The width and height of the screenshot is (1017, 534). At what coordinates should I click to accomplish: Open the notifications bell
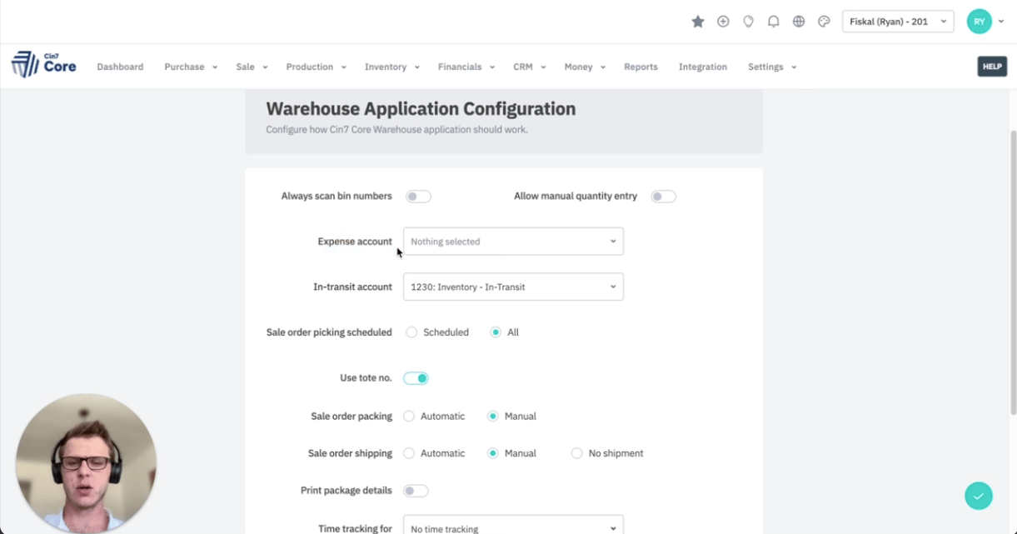click(774, 22)
